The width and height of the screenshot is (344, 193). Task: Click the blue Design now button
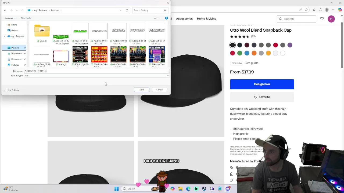262,84
